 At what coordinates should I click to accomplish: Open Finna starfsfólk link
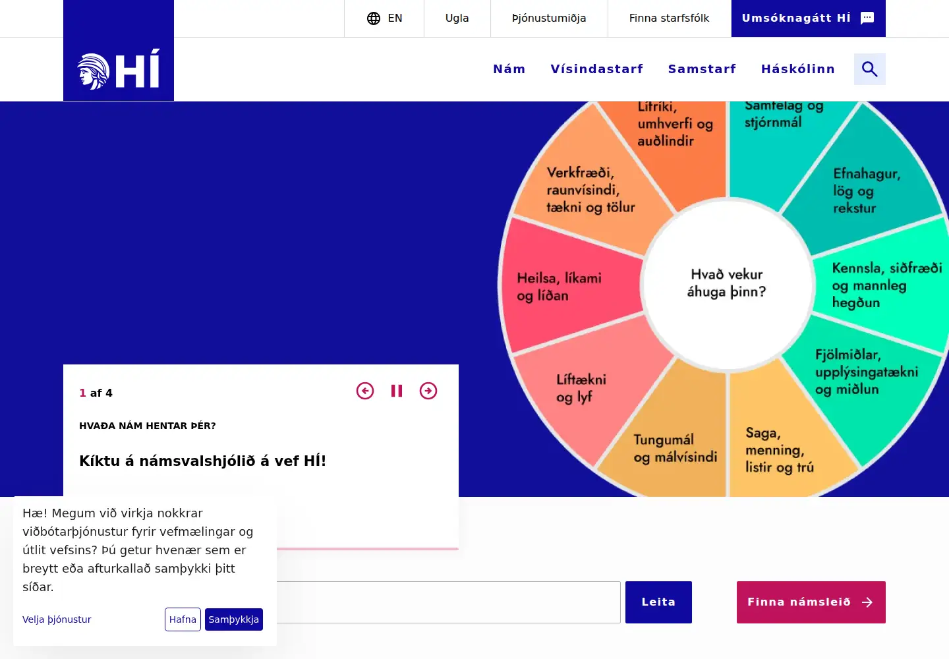pyautogui.click(x=670, y=18)
